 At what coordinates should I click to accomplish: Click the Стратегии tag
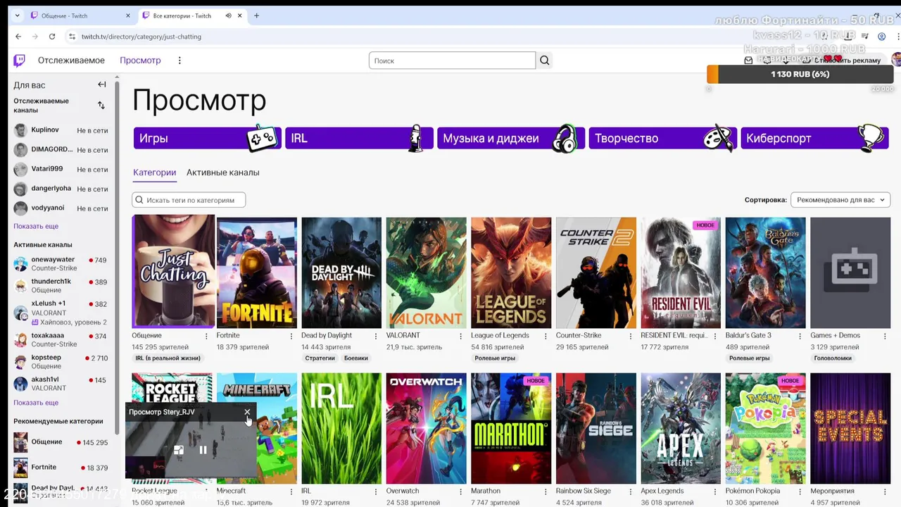(320, 358)
